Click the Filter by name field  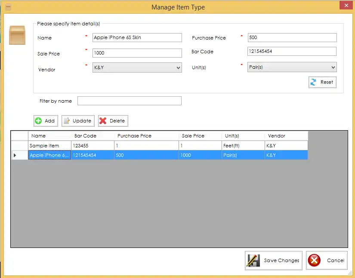[x=129, y=101]
